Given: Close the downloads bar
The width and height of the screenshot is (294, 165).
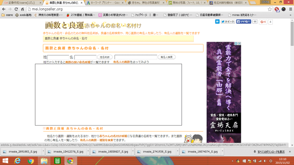Looking at the screenshot, I should click(x=290, y=152).
